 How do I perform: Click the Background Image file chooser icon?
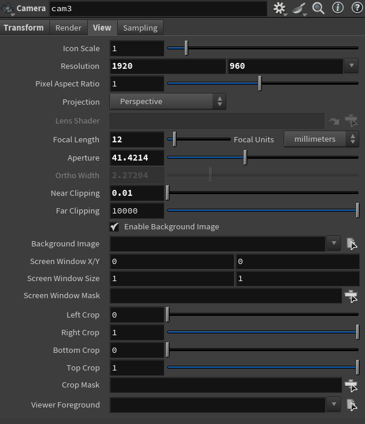(x=351, y=243)
